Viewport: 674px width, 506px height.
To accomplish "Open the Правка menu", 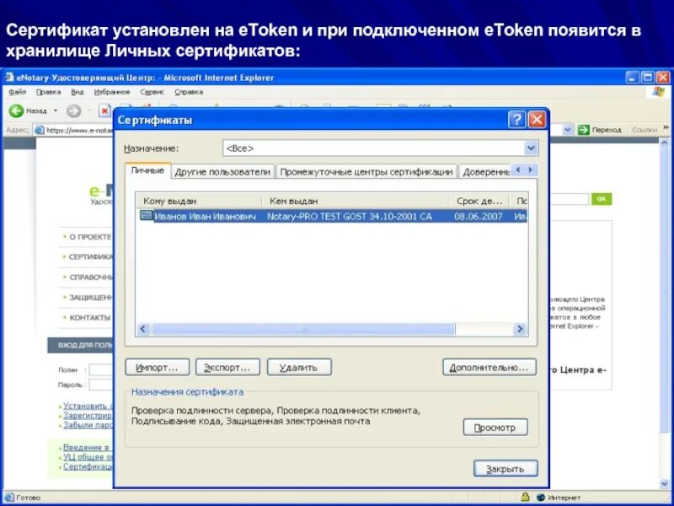I will tap(48, 92).
